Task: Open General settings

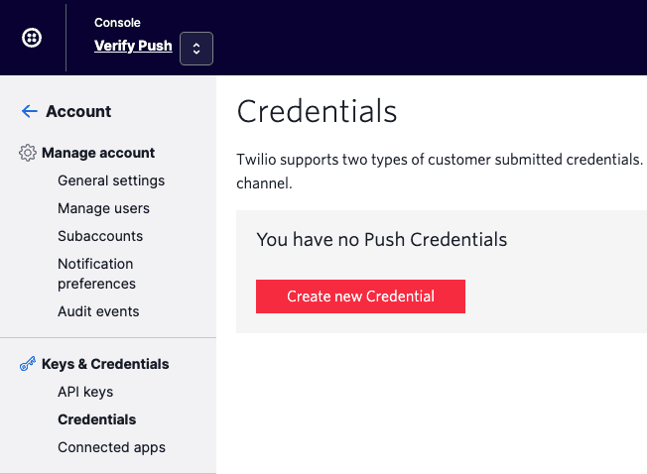Action: pyautogui.click(x=111, y=180)
